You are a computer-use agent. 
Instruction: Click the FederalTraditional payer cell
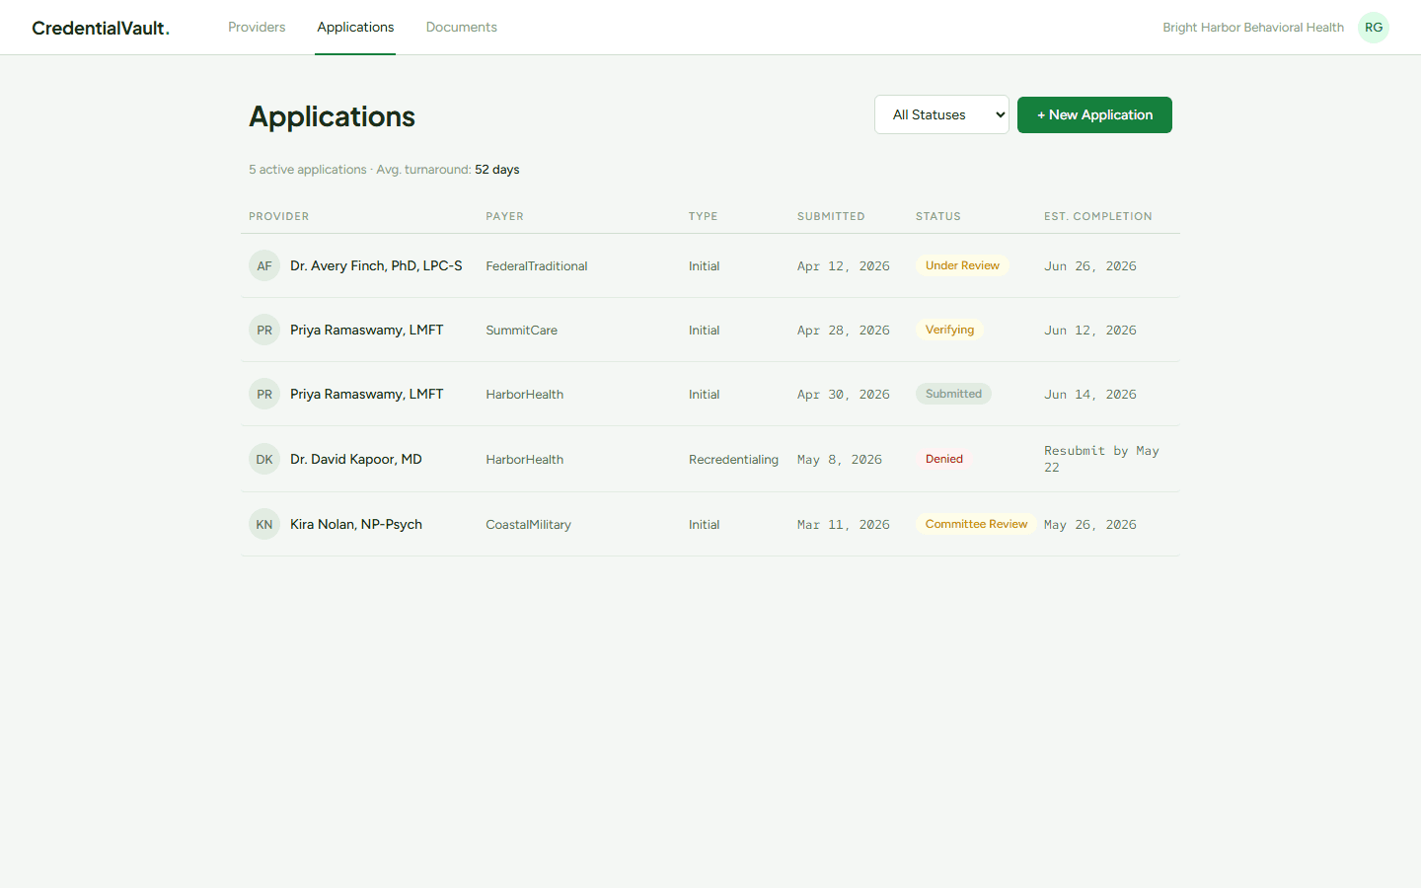537,266
